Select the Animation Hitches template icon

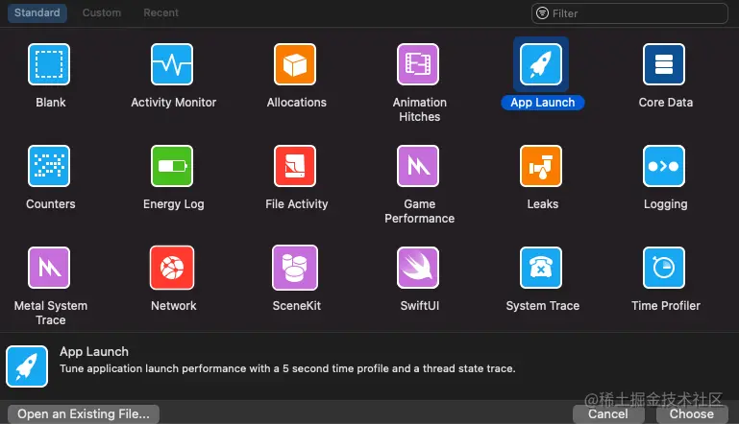[418, 64]
